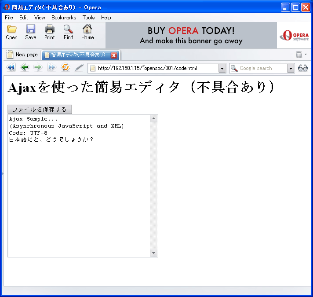Open the trash can dropdown arrow
Viewport: 313px width, 297px height.
(x=306, y=54)
